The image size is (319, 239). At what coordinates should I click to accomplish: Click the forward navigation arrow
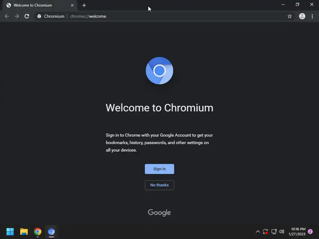[17, 16]
